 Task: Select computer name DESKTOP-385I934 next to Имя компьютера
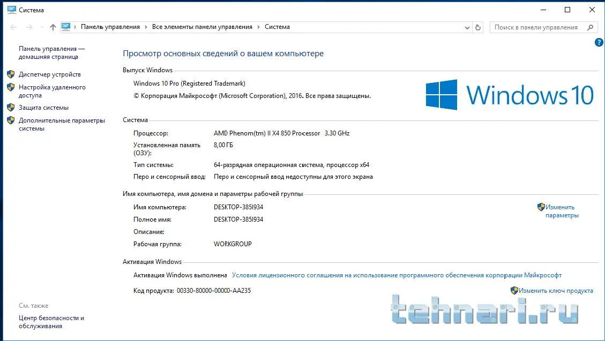tap(238, 207)
